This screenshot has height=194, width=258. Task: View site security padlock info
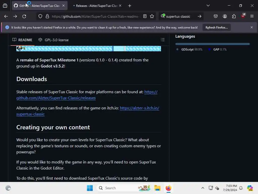(47, 16)
